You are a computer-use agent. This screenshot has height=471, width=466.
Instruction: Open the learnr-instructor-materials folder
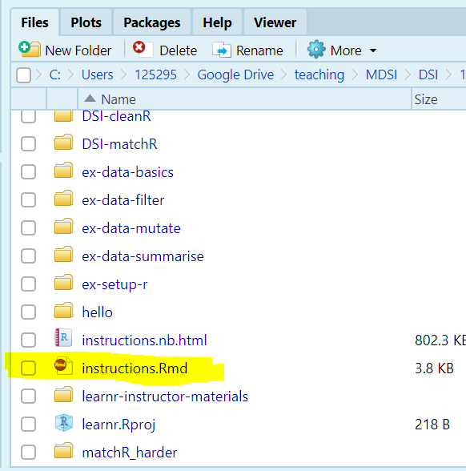pyautogui.click(x=165, y=397)
